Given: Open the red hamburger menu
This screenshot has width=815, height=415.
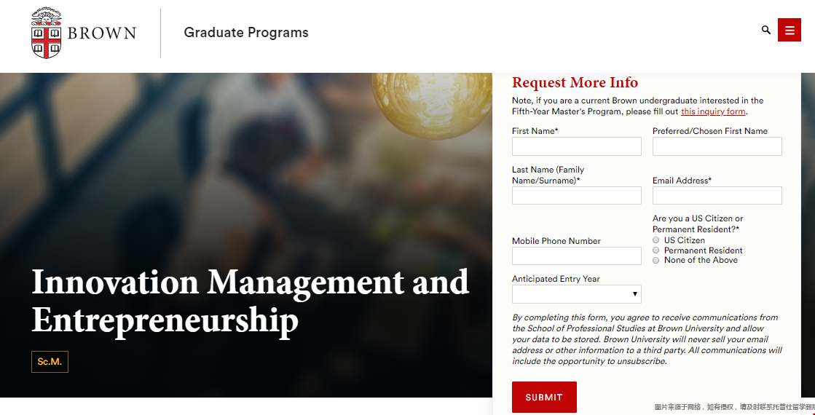Looking at the screenshot, I should coord(790,30).
